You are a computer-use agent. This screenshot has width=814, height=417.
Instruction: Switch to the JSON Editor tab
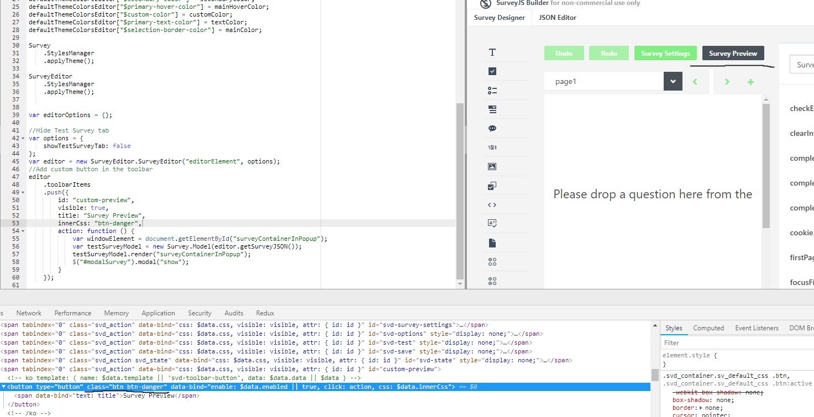[x=557, y=17]
